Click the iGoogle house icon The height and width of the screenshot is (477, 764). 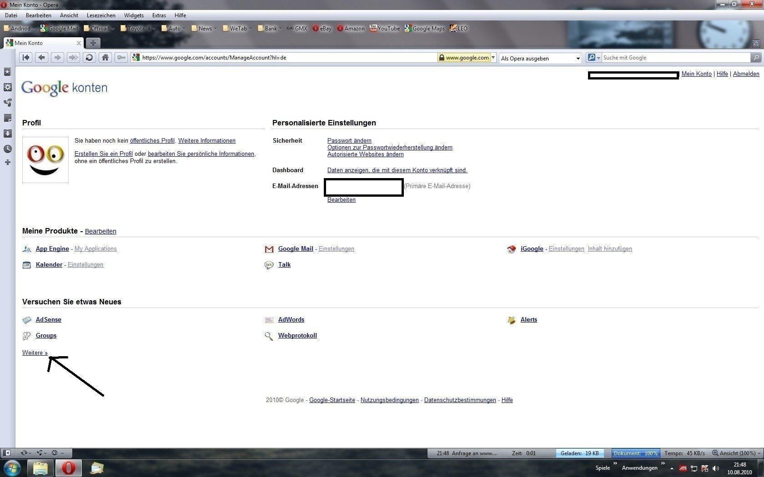pyautogui.click(x=512, y=249)
